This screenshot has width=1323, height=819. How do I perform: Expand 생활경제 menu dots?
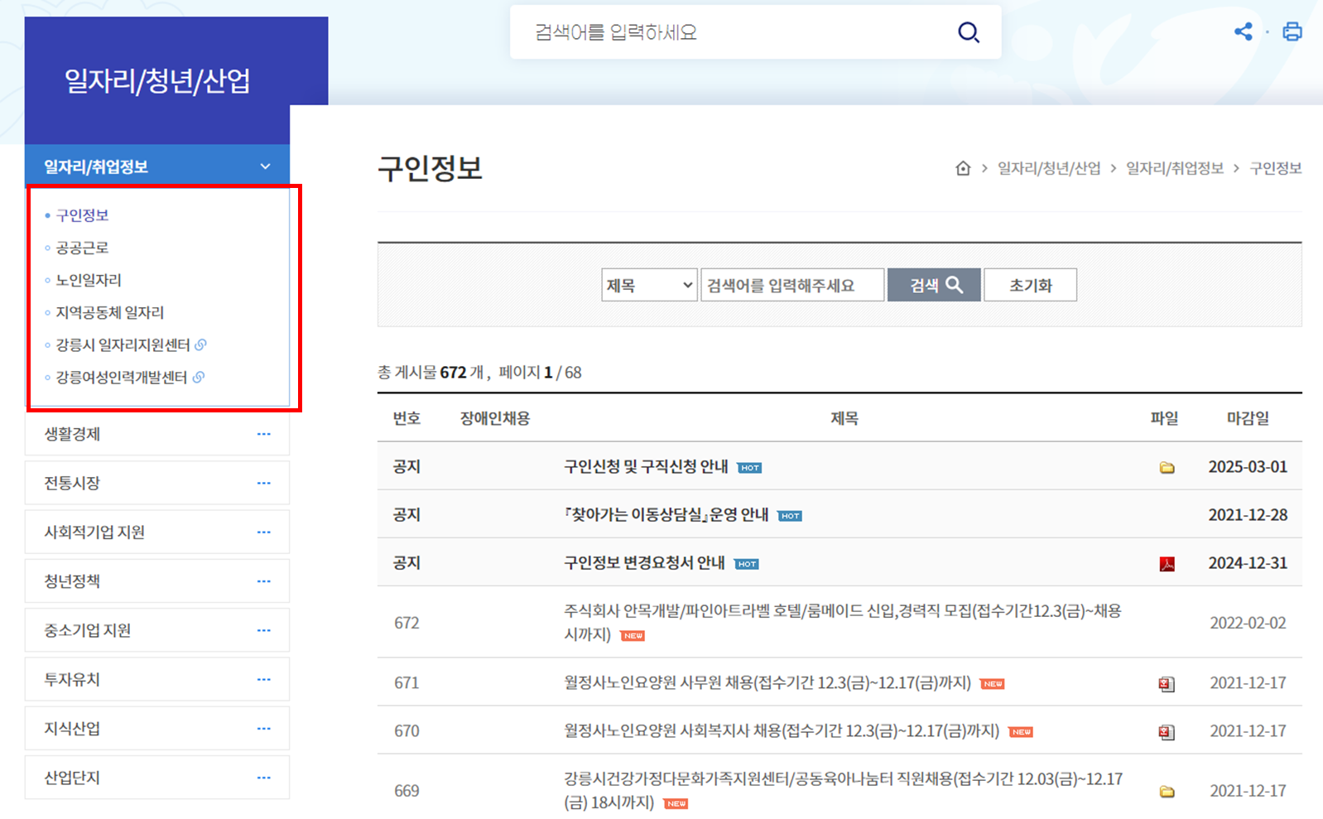[263, 434]
